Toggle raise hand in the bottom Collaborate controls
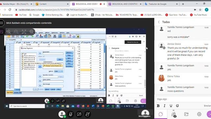The image size is (211, 119). tap(88, 114)
